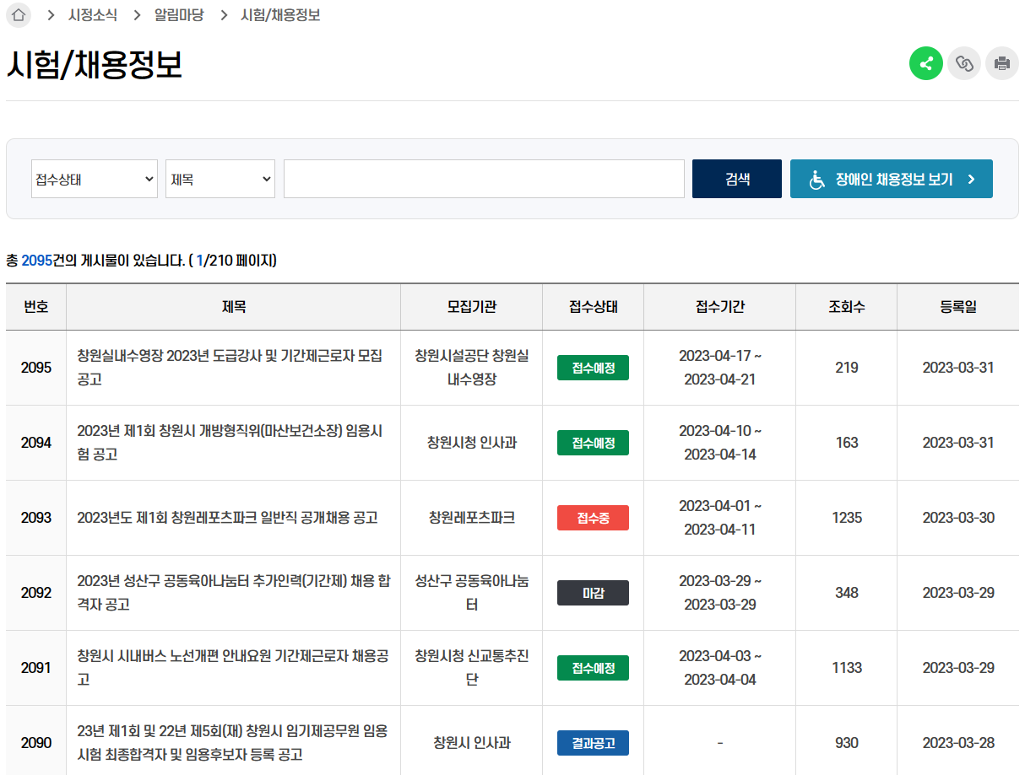
Task: Select 시정소식 in the breadcrumb
Action: tap(93, 15)
